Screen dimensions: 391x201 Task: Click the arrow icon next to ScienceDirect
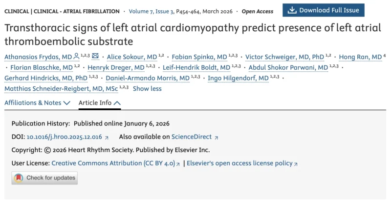click(x=217, y=138)
